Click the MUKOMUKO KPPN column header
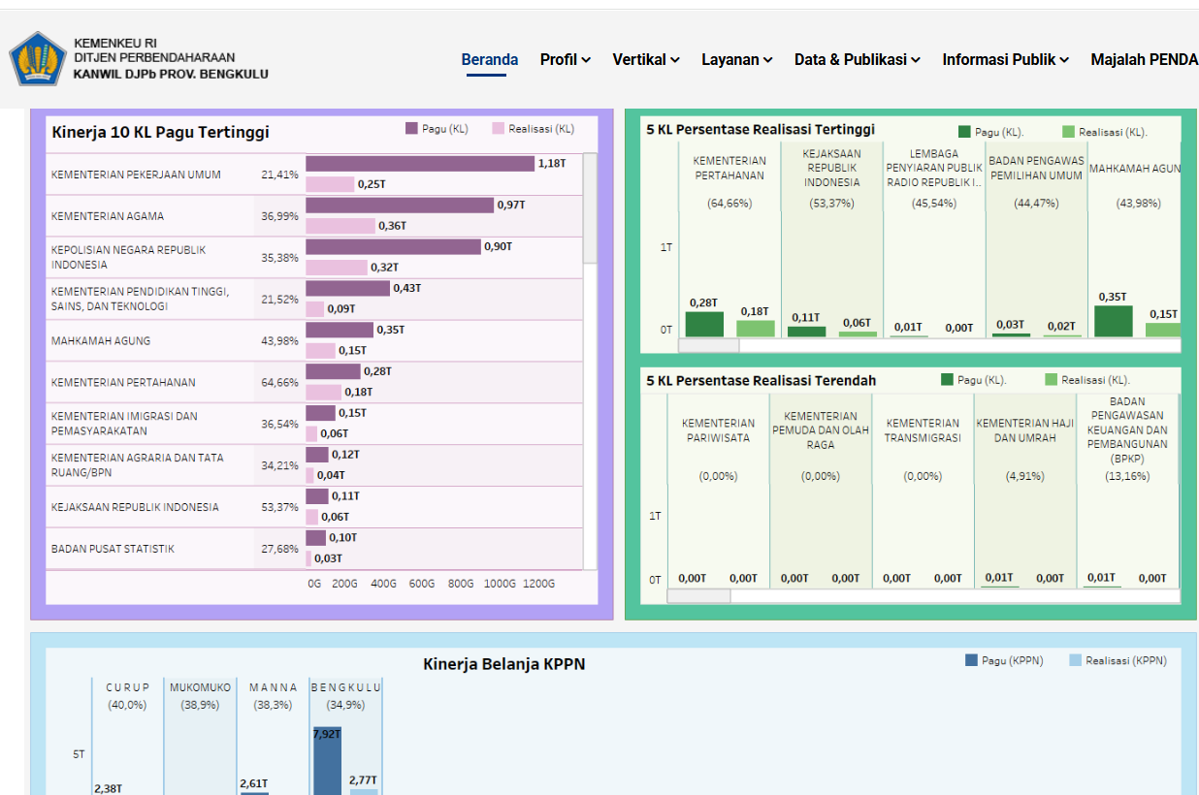 201,687
